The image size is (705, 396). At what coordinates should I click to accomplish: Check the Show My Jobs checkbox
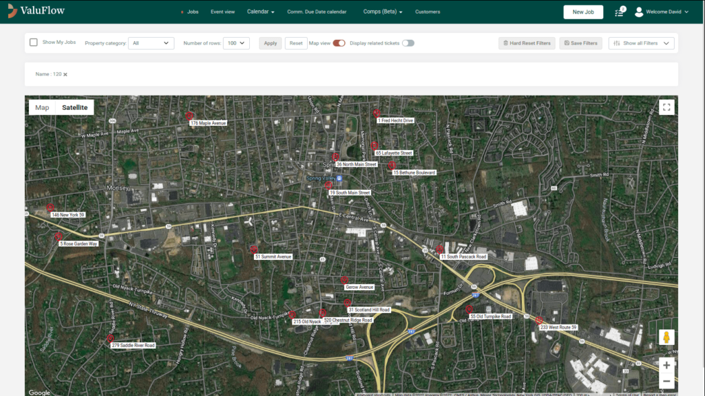pyautogui.click(x=34, y=43)
